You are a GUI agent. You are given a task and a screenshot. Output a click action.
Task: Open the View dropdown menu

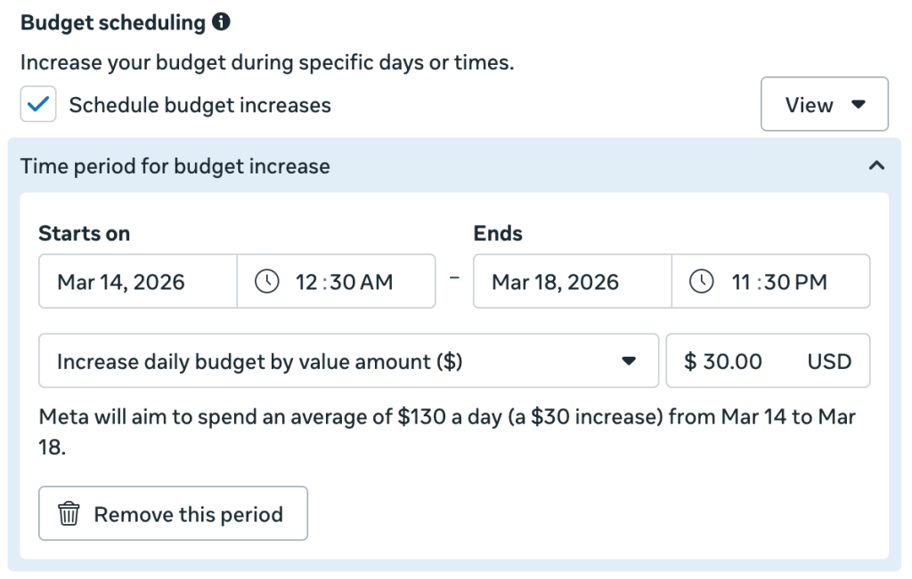pos(824,105)
